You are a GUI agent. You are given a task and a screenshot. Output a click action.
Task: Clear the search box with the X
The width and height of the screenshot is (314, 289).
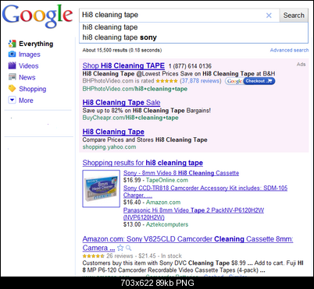click(269, 16)
